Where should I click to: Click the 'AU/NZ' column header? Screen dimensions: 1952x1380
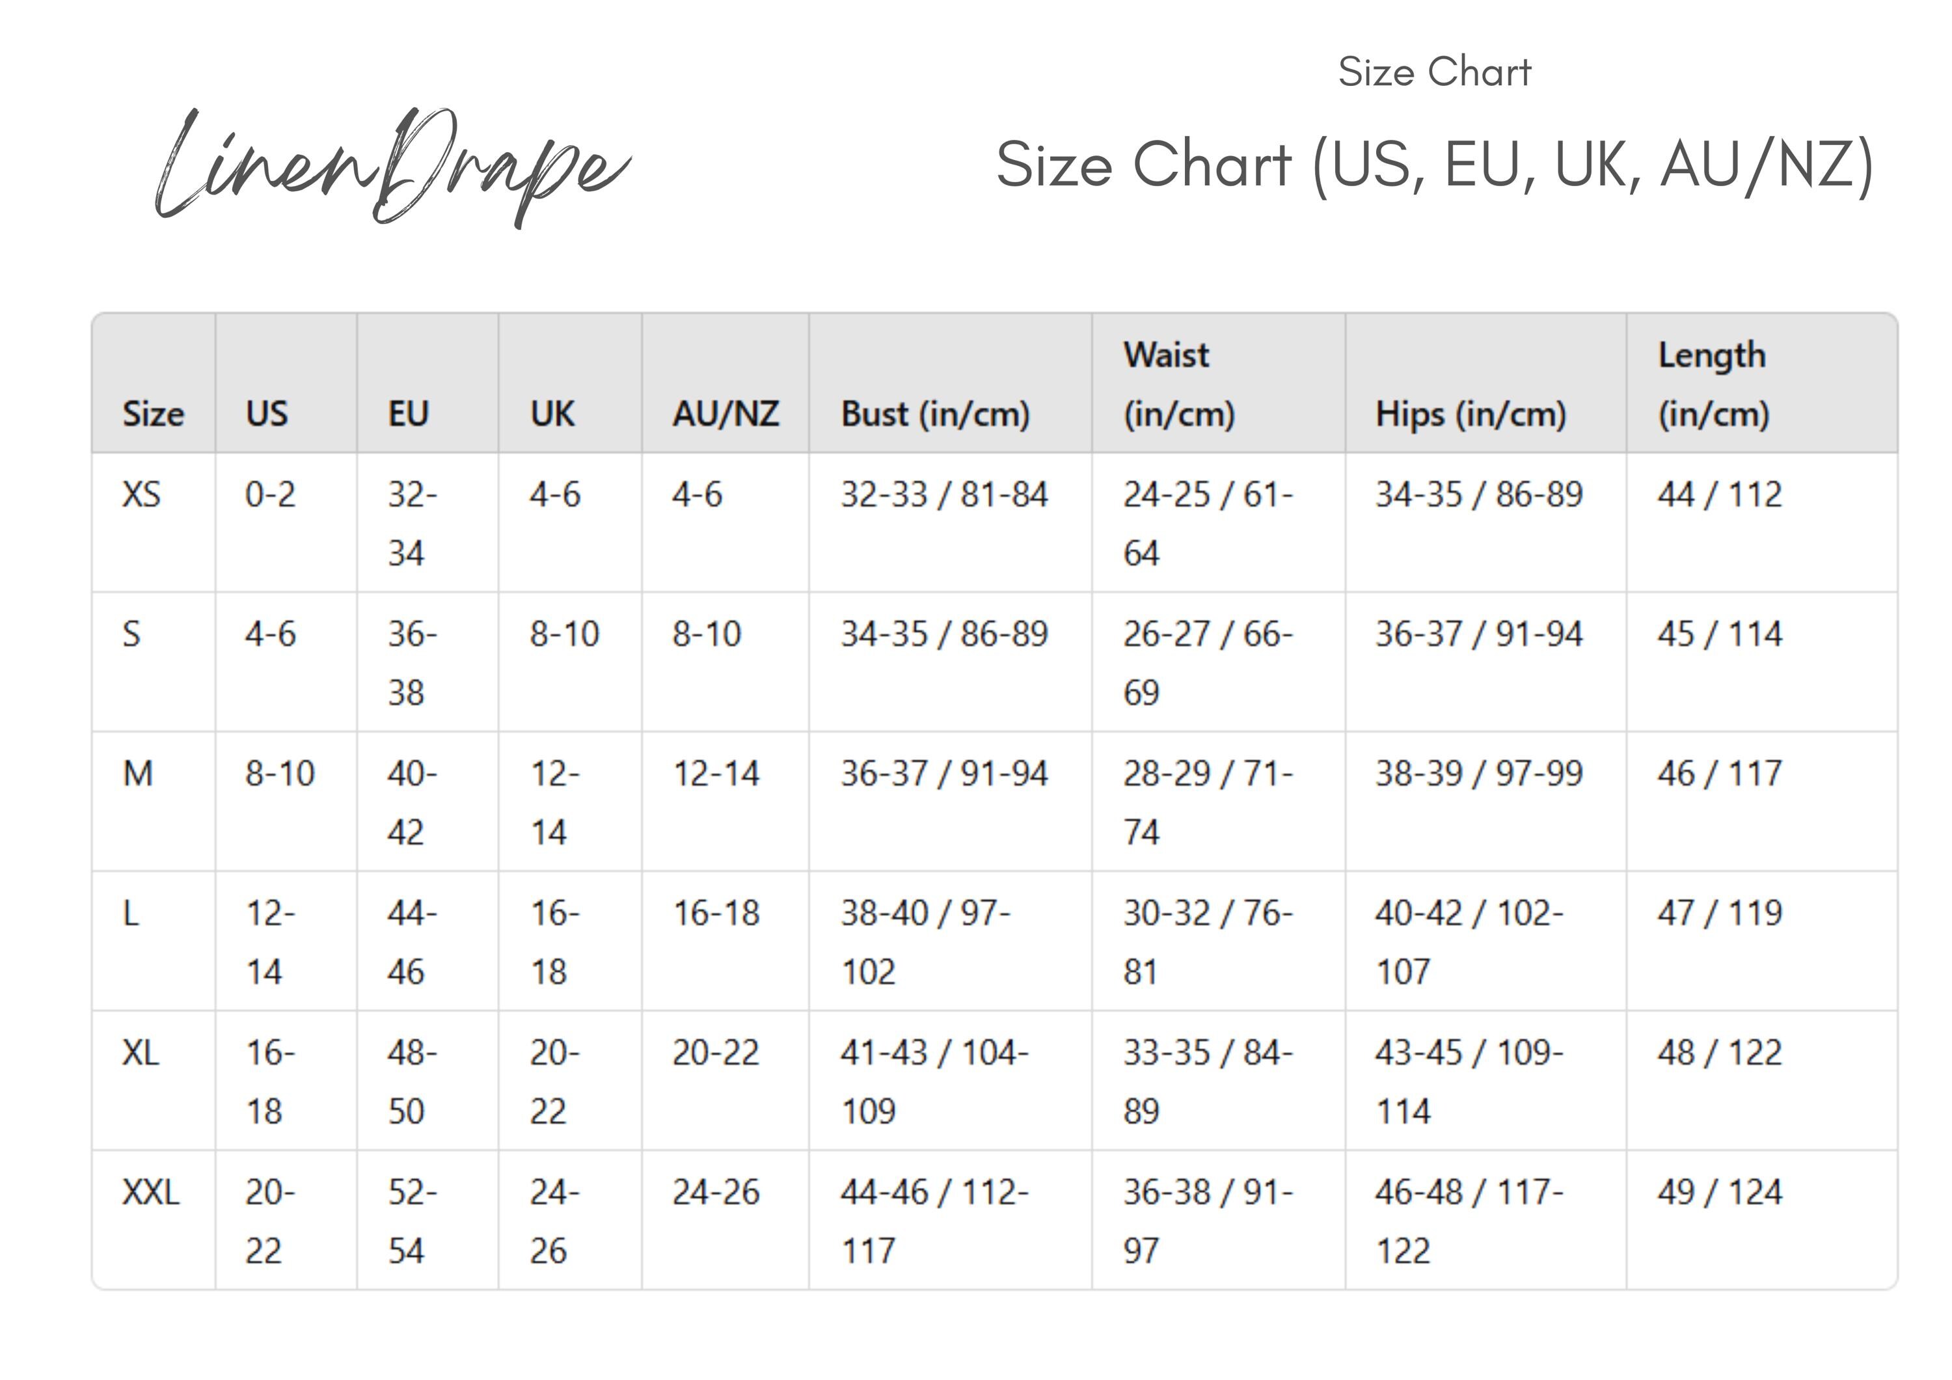click(725, 414)
